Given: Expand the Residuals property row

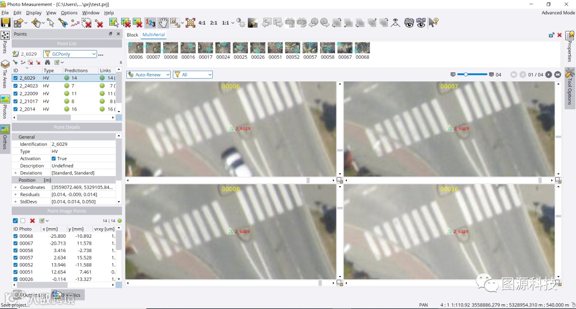Looking at the screenshot, I should pos(15,195).
